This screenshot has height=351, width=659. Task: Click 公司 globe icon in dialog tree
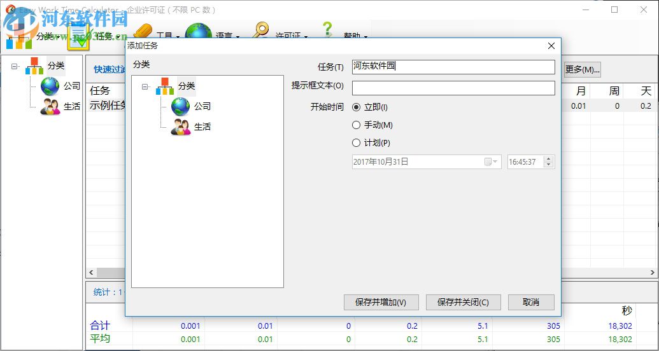click(181, 107)
